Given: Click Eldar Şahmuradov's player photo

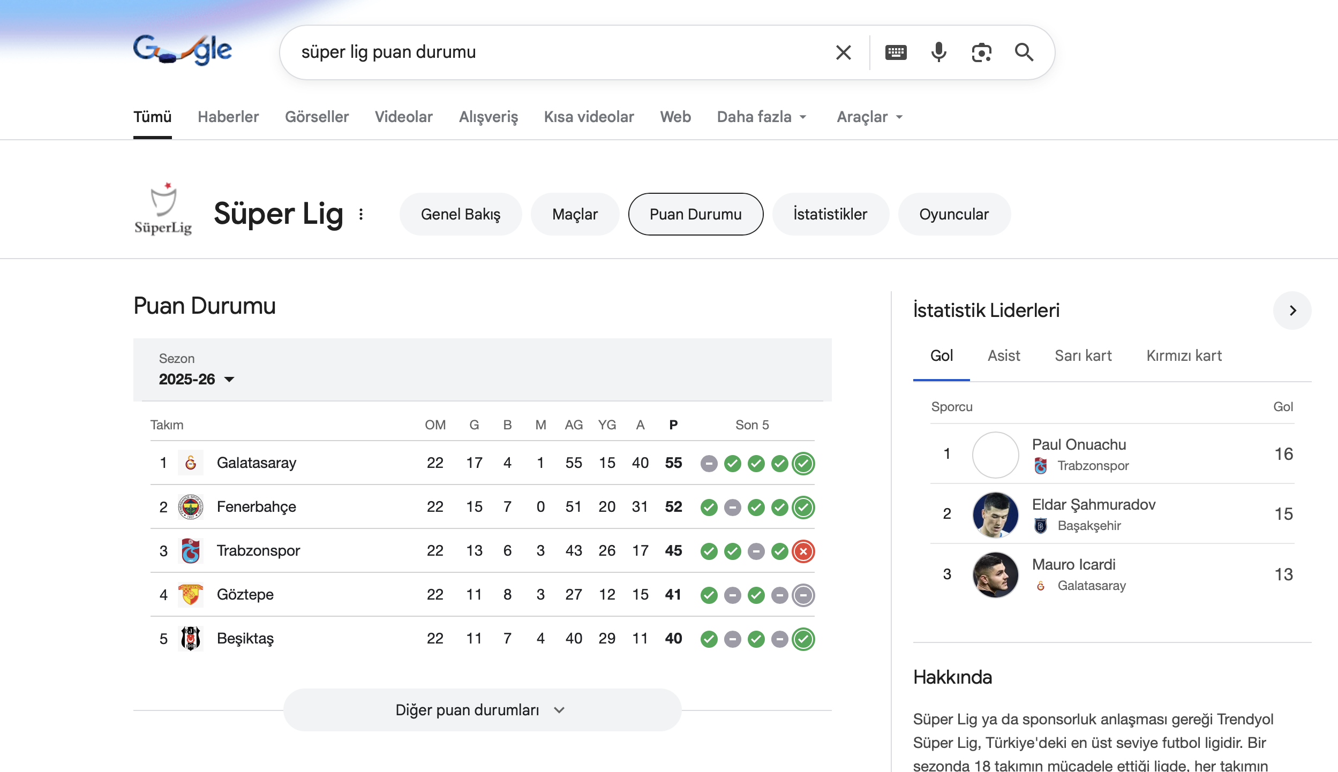Looking at the screenshot, I should click(x=995, y=514).
